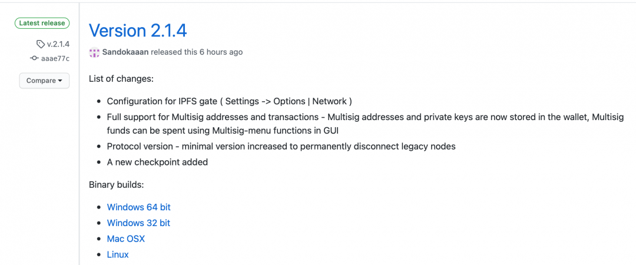This screenshot has height=265, width=636.
Task: Click the '6 hours ago' release timestamp
Action: coord(221,52)
